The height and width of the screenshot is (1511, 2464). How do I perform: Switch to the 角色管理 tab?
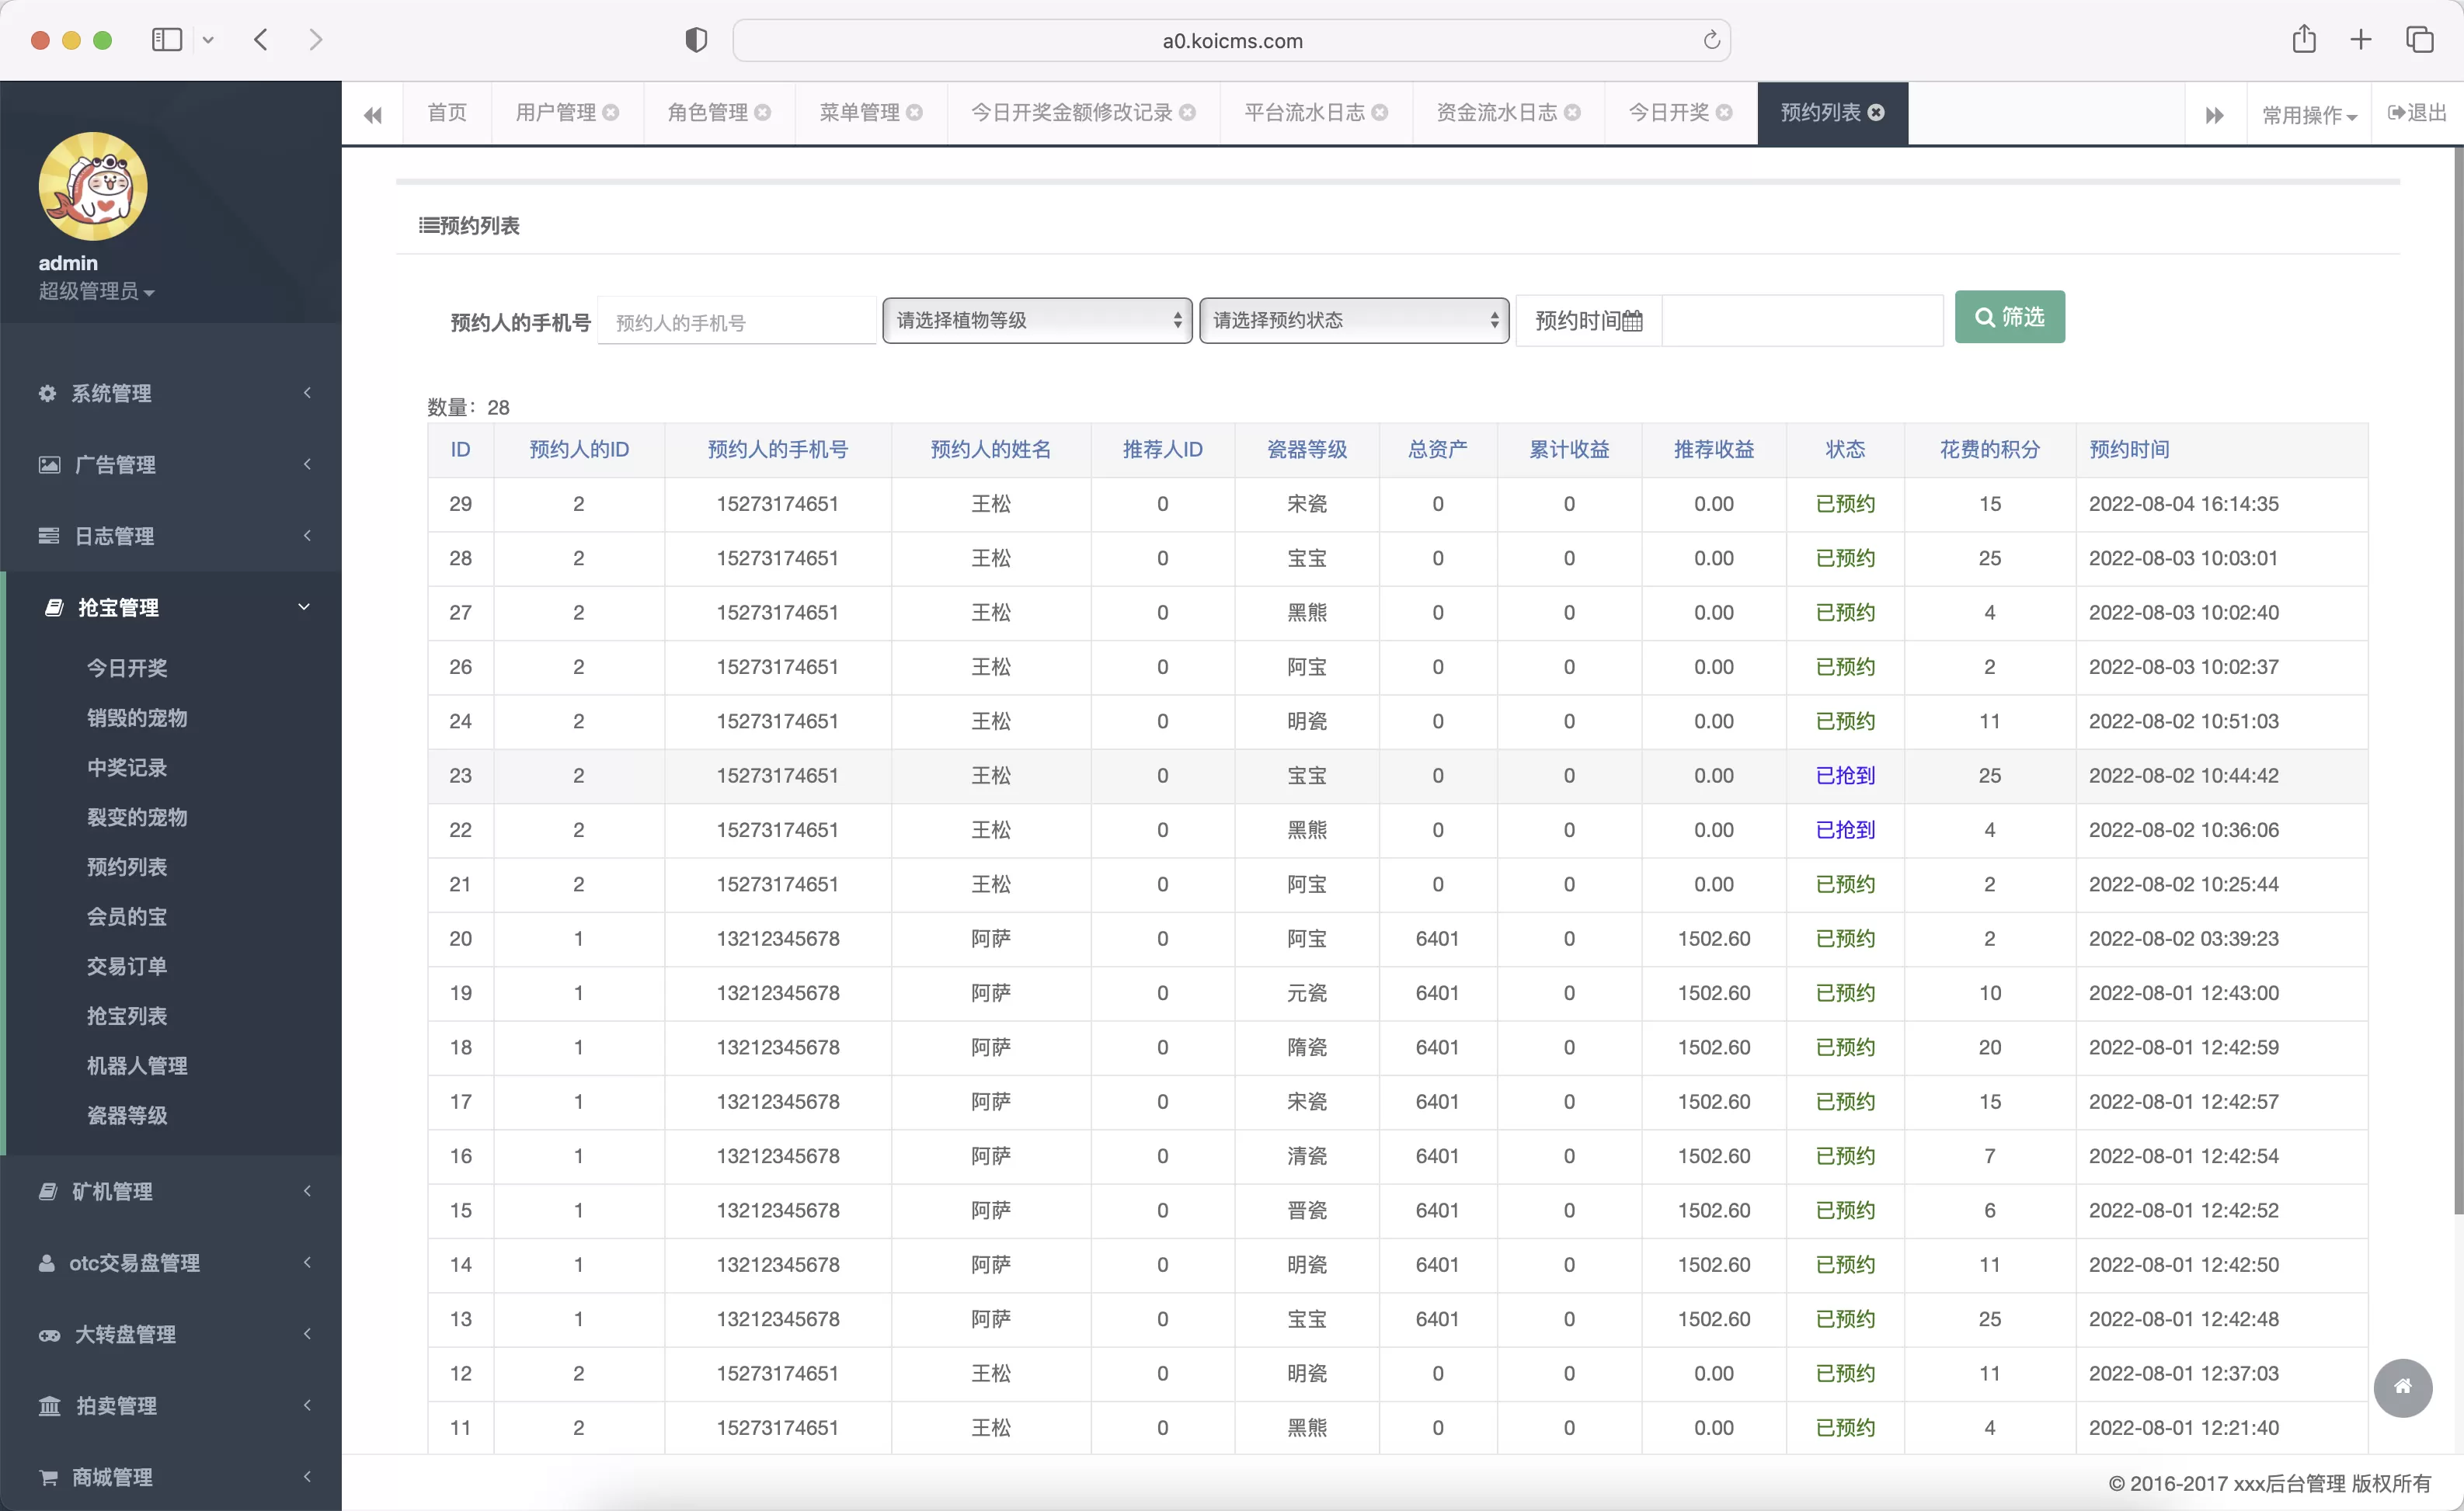pyautogui.click(x=708, y=113)
